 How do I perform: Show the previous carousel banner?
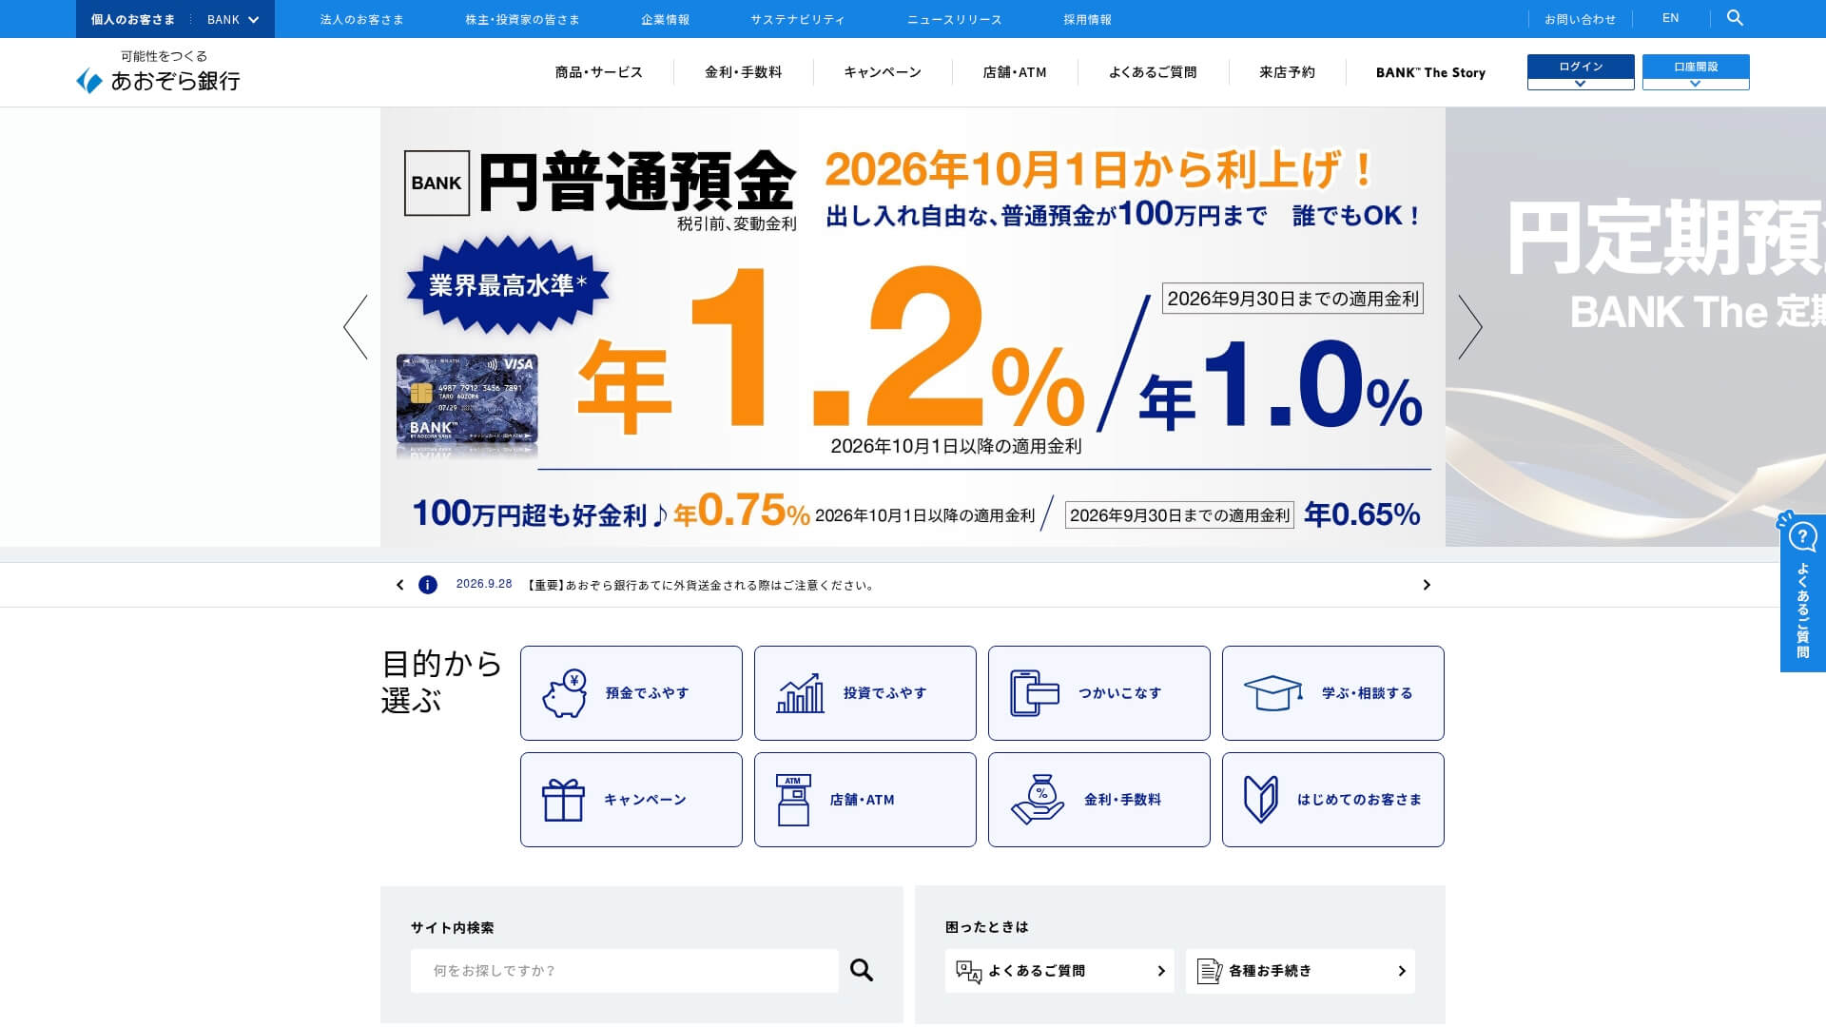coord(356,326)
